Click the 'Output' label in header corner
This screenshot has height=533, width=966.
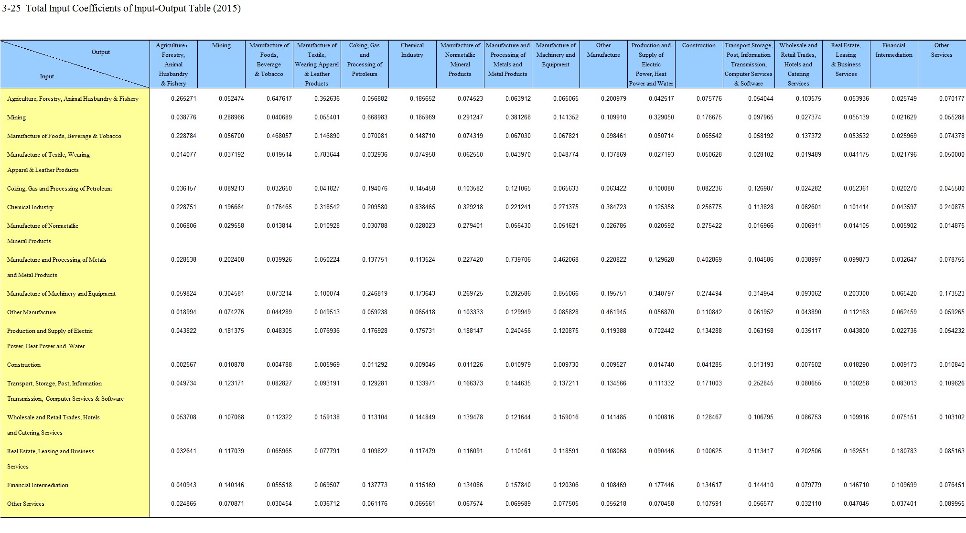(101, 52)
